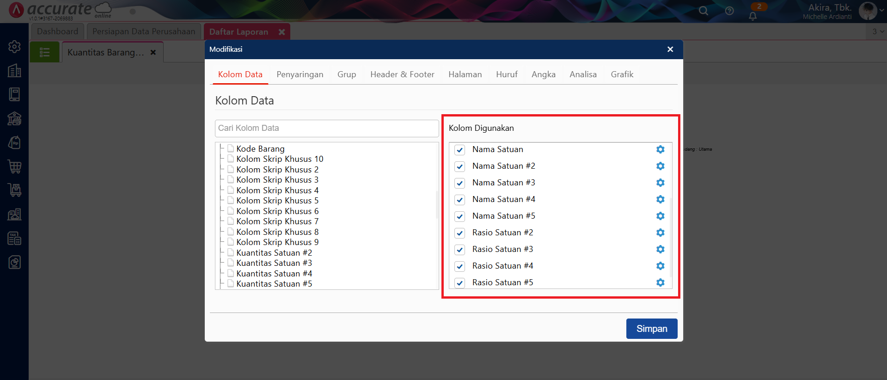Click the Simpan button
Image resolution: width=887 pixels, height=380 pixels.
[651, 329]
